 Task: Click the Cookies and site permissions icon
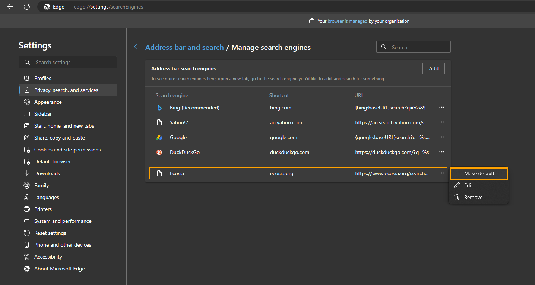27,150
